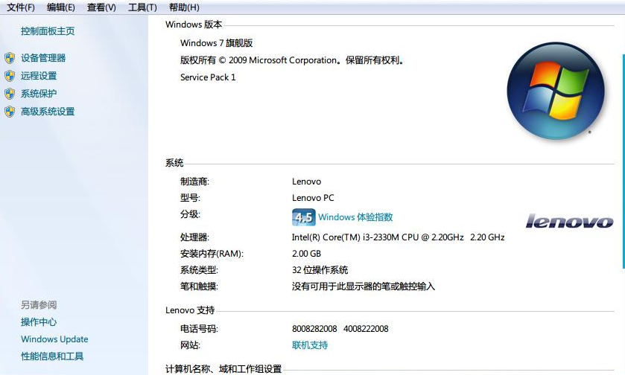Open Windows Update link

click(x=54, y=339)
